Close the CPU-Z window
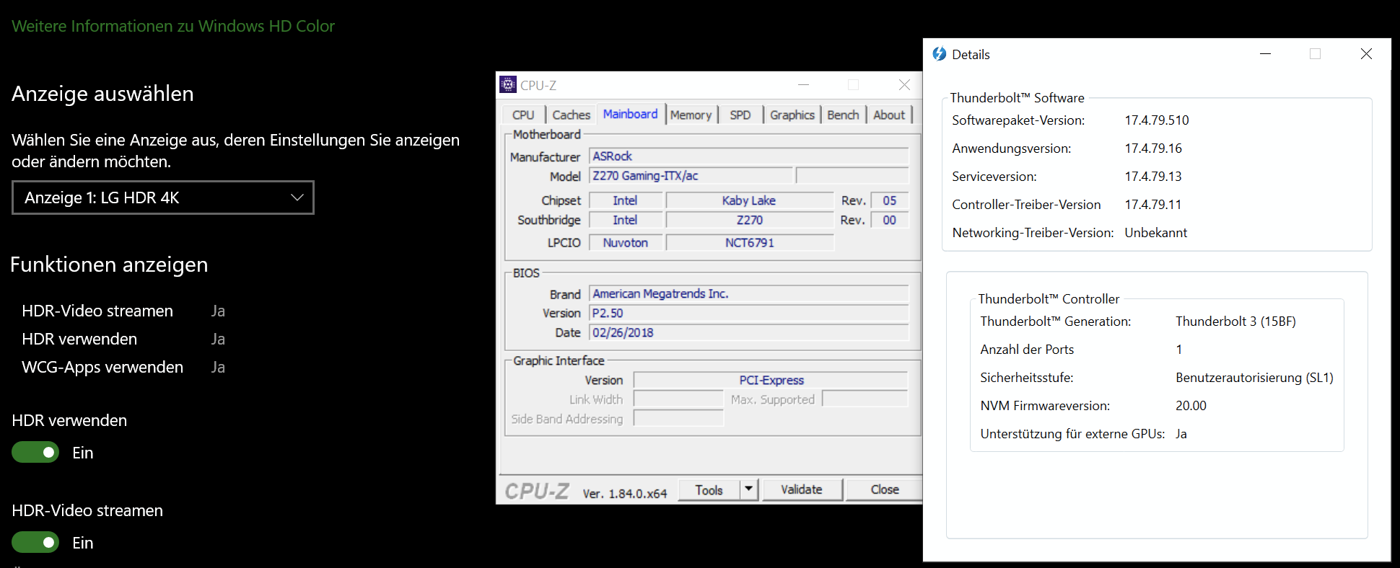1400x568 pixels. [904, 85]
